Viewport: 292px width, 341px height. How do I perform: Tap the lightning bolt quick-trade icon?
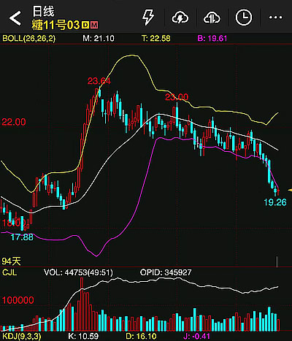click(x=147, y=18)
